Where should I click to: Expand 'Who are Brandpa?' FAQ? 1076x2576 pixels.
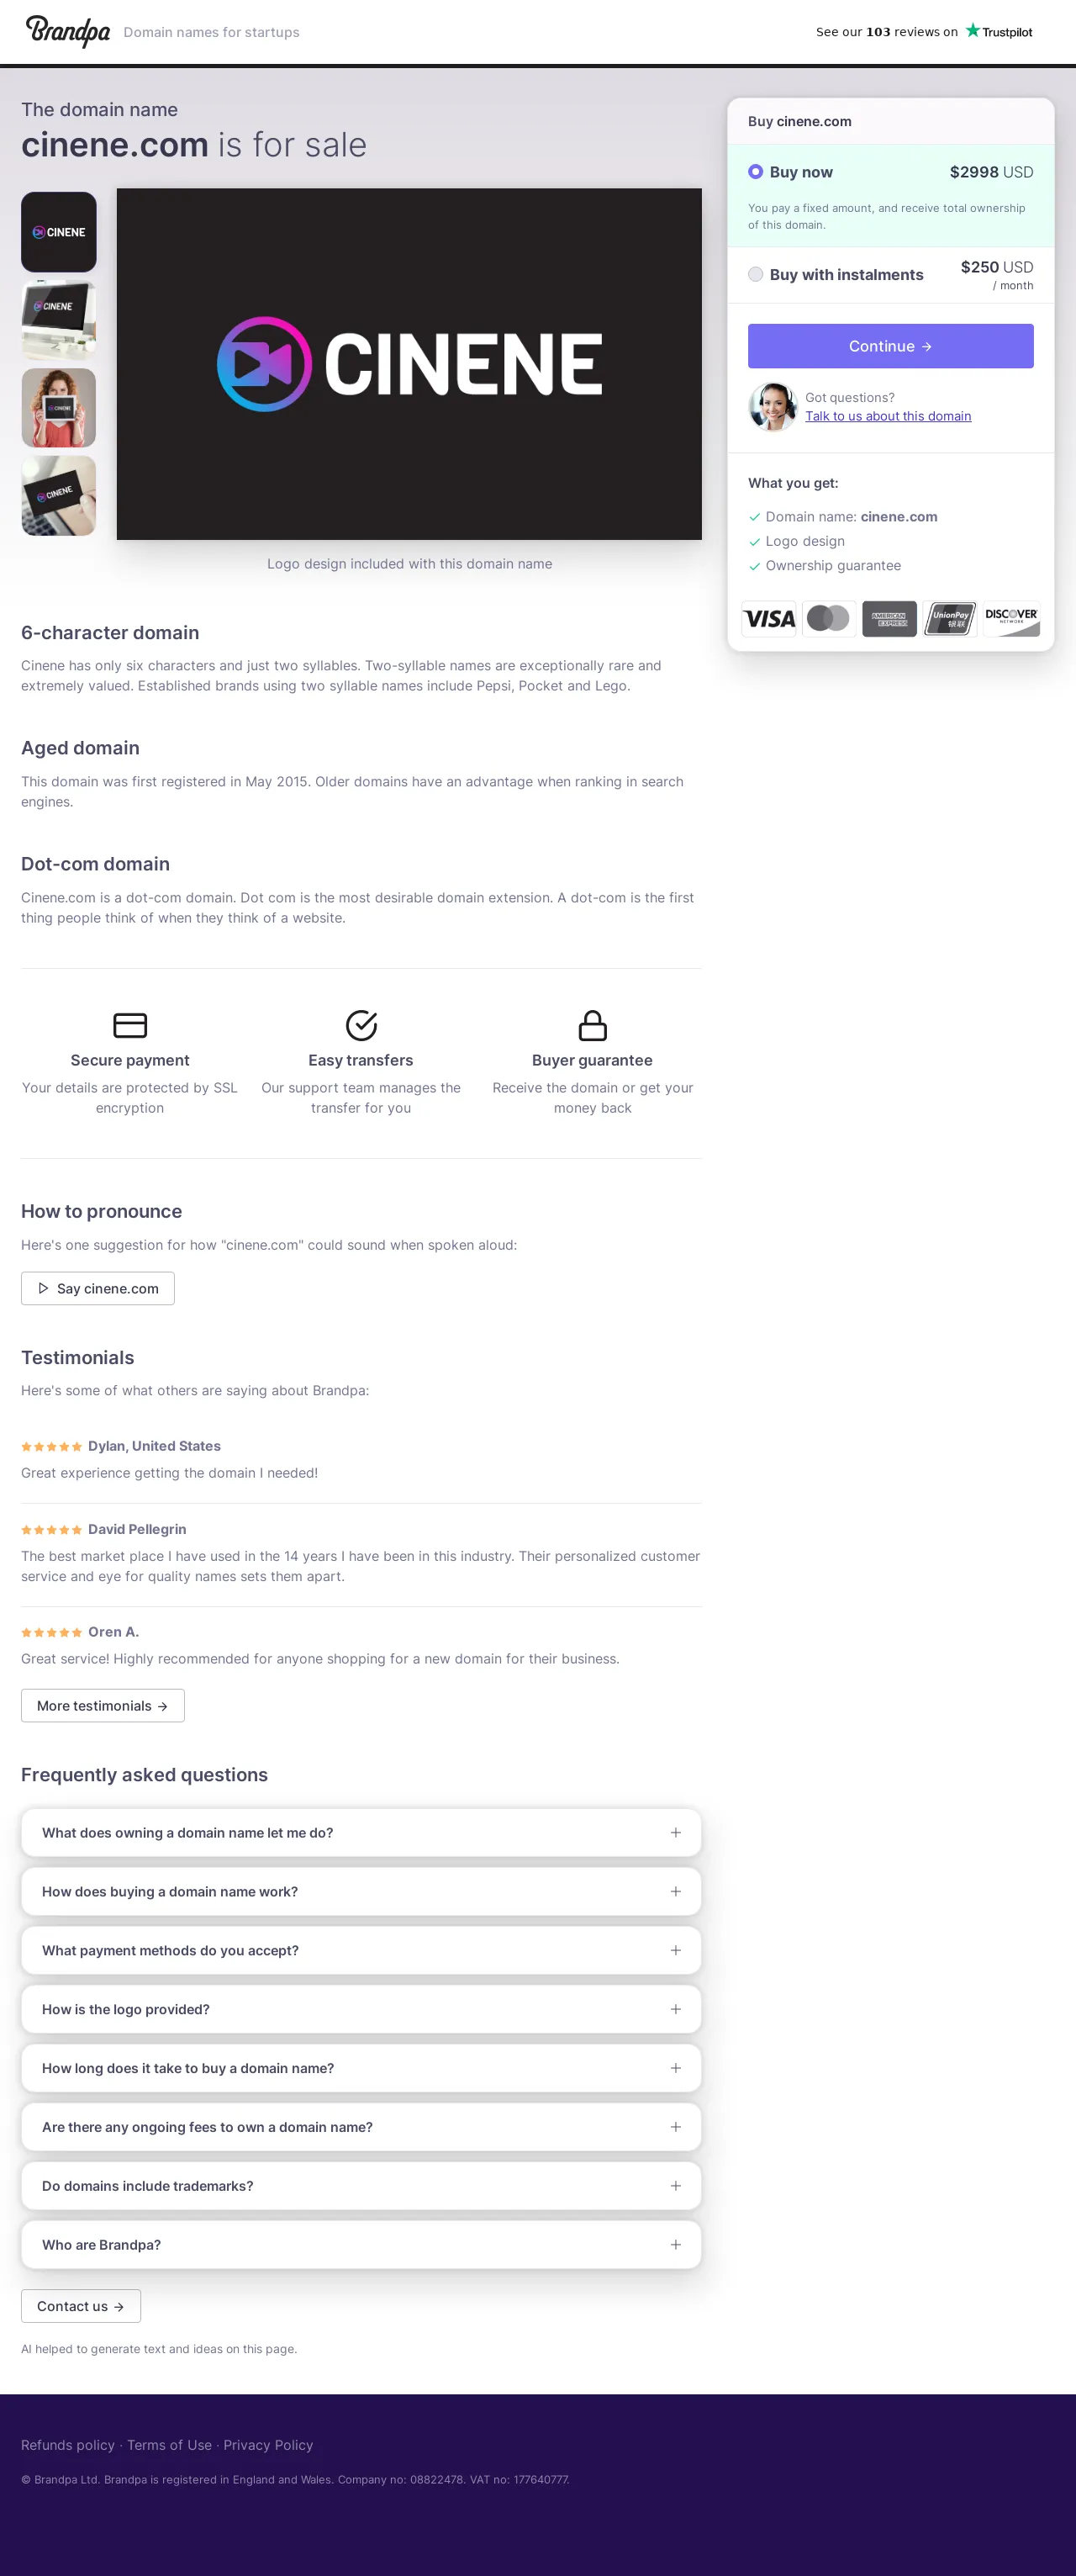361,2245
